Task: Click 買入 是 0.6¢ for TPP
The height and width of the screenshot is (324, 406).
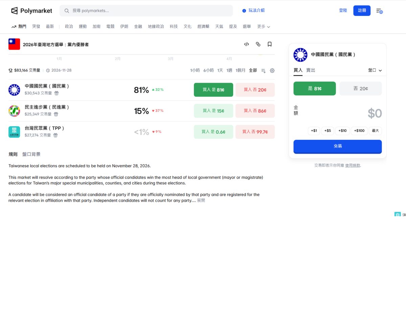Action: click(213, 132)
